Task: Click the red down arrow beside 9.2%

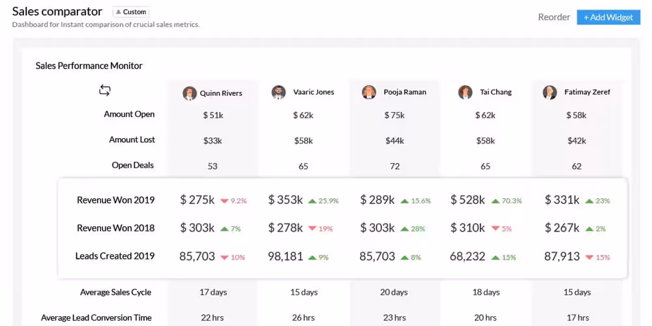Action: pos(224,201)
